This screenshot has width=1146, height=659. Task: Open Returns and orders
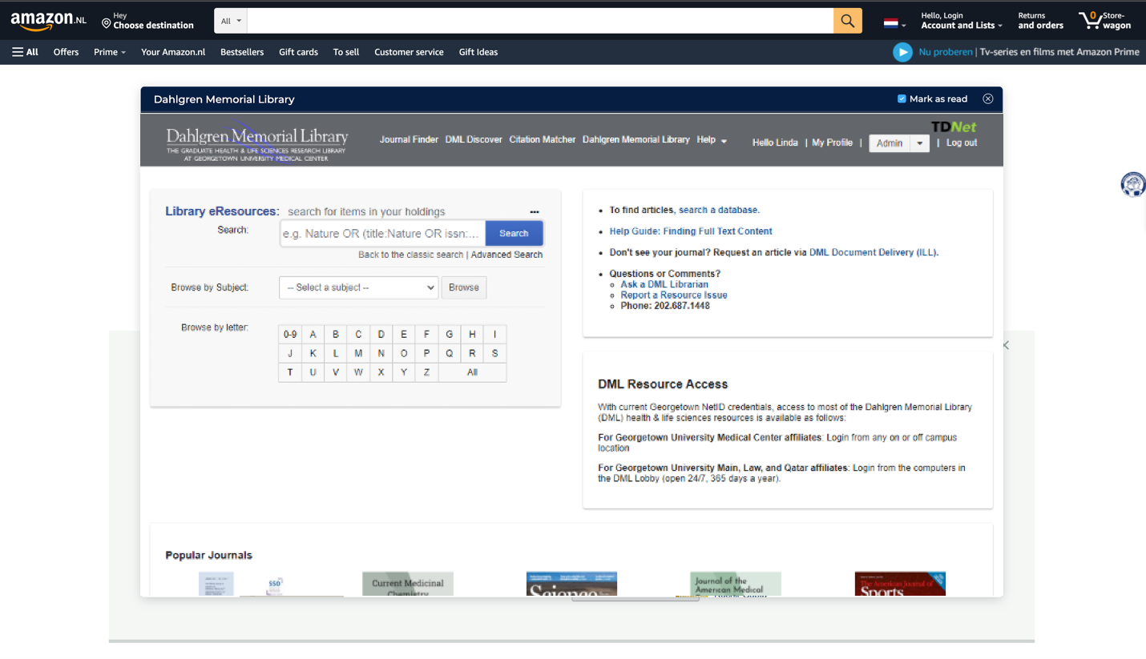click(x=1041, y=21)
